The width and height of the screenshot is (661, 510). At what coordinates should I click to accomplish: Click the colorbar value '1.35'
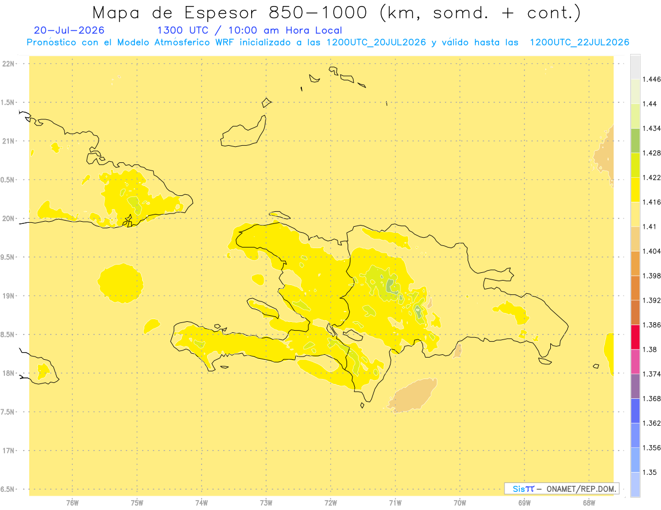coord(650,472)
